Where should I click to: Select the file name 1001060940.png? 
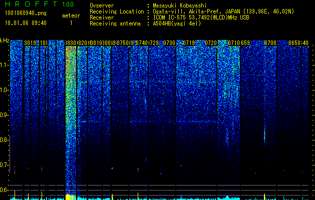[26, 13]
